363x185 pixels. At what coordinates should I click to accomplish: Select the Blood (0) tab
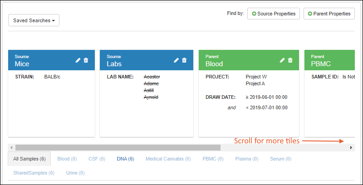click(67, 159)
